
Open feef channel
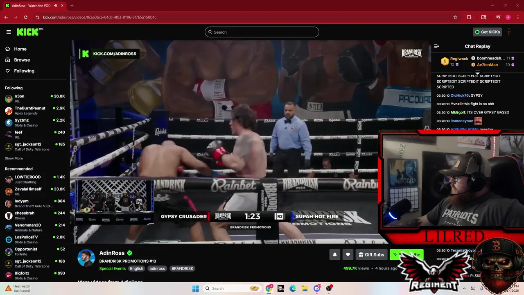point(35,134)
